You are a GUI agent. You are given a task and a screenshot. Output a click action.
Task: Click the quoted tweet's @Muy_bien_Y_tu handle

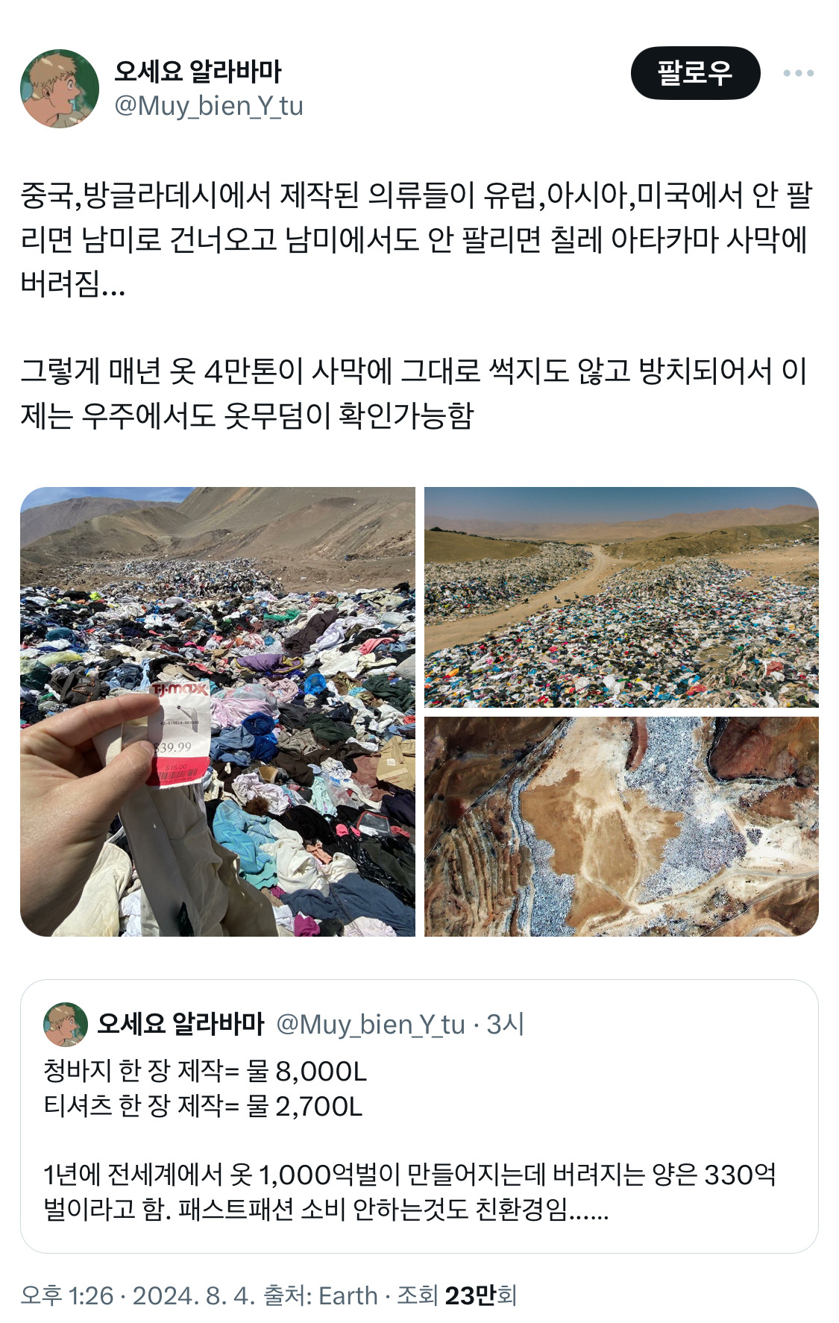click(x=371, y=1025)
